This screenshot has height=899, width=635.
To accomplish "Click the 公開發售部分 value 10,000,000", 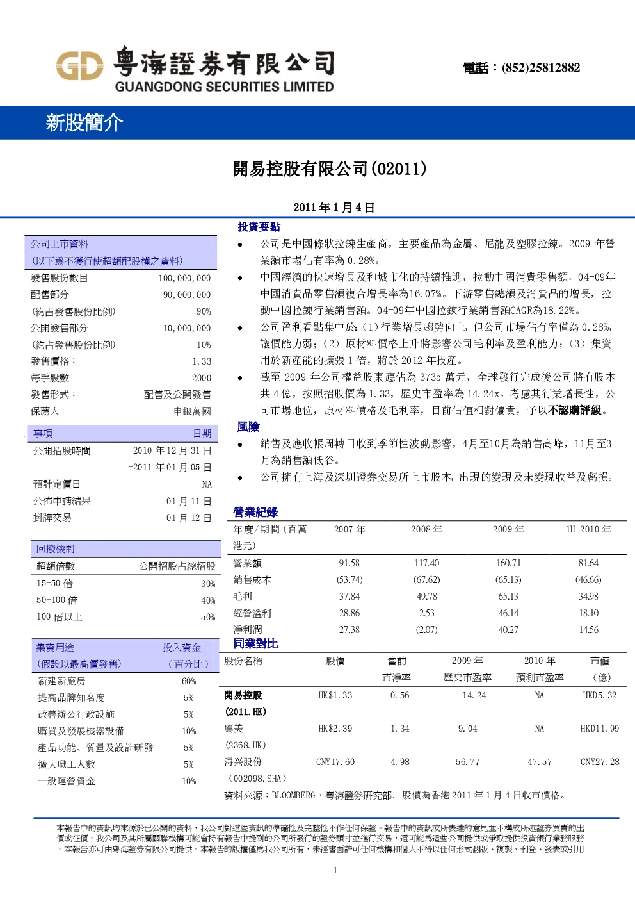I will pyautogui.click(x=187, y=328).
